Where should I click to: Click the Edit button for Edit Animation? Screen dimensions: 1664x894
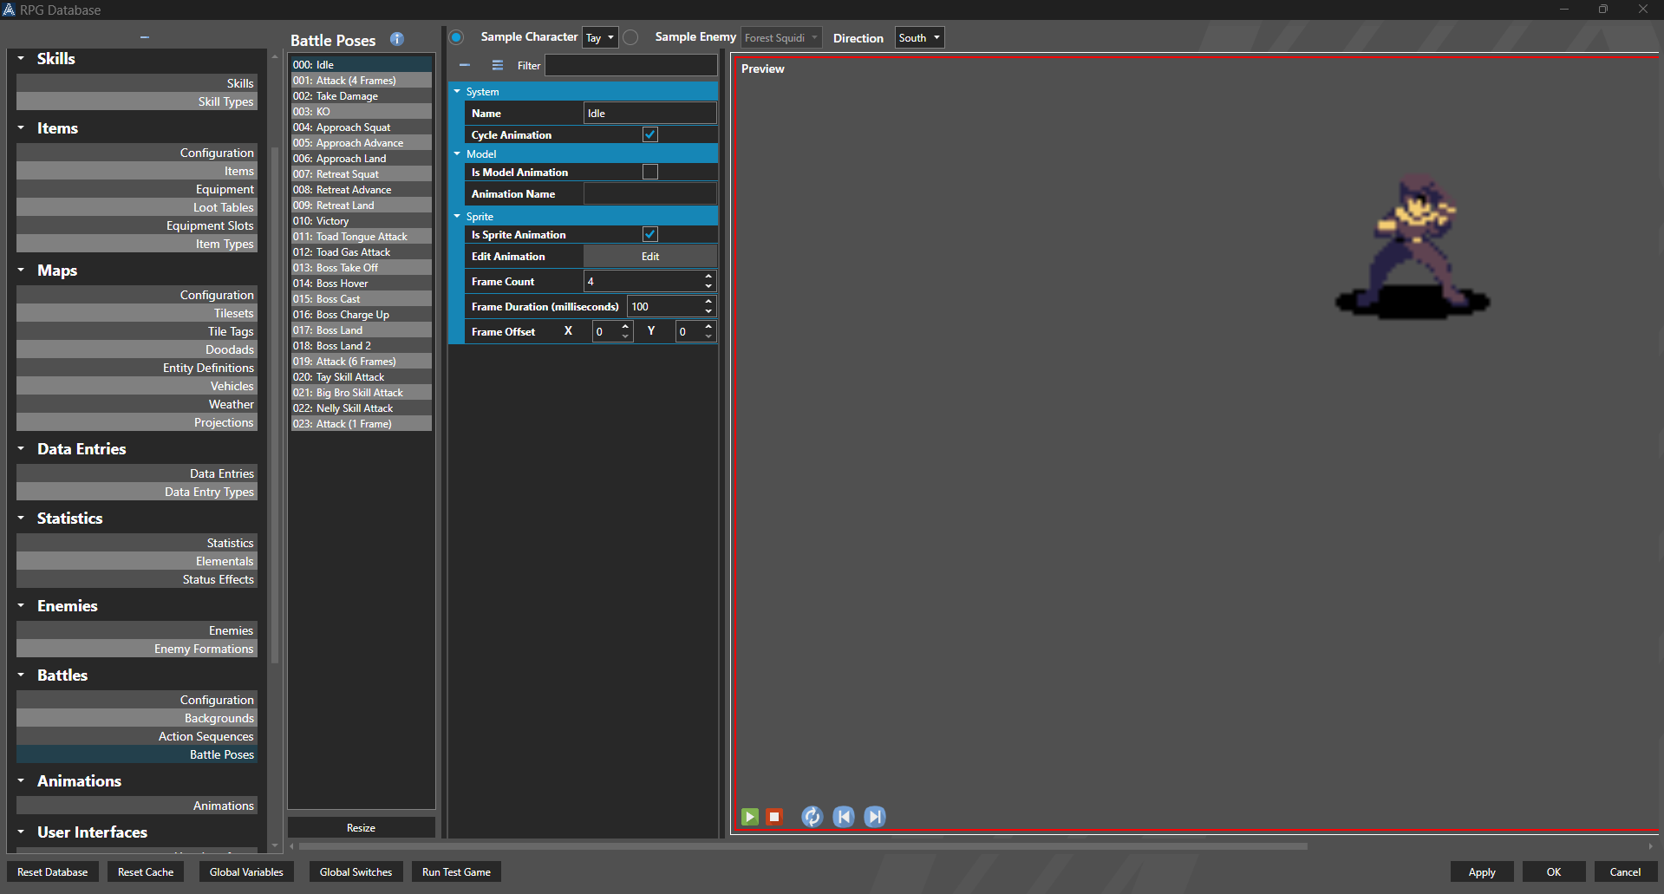pos(650,257)
